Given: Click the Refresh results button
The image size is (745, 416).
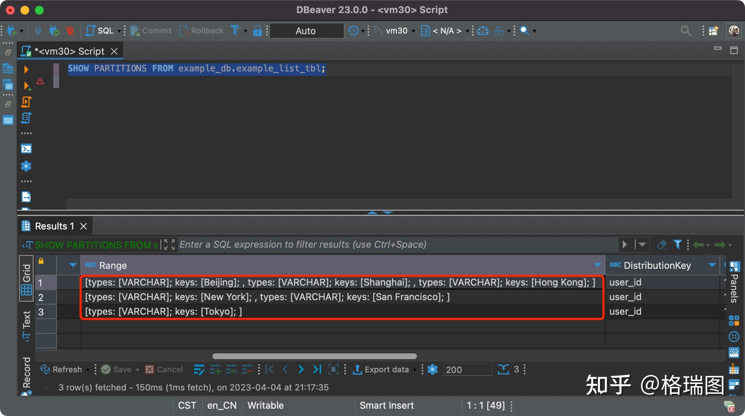Looking at the screenshot, I should tap(61, 369).
